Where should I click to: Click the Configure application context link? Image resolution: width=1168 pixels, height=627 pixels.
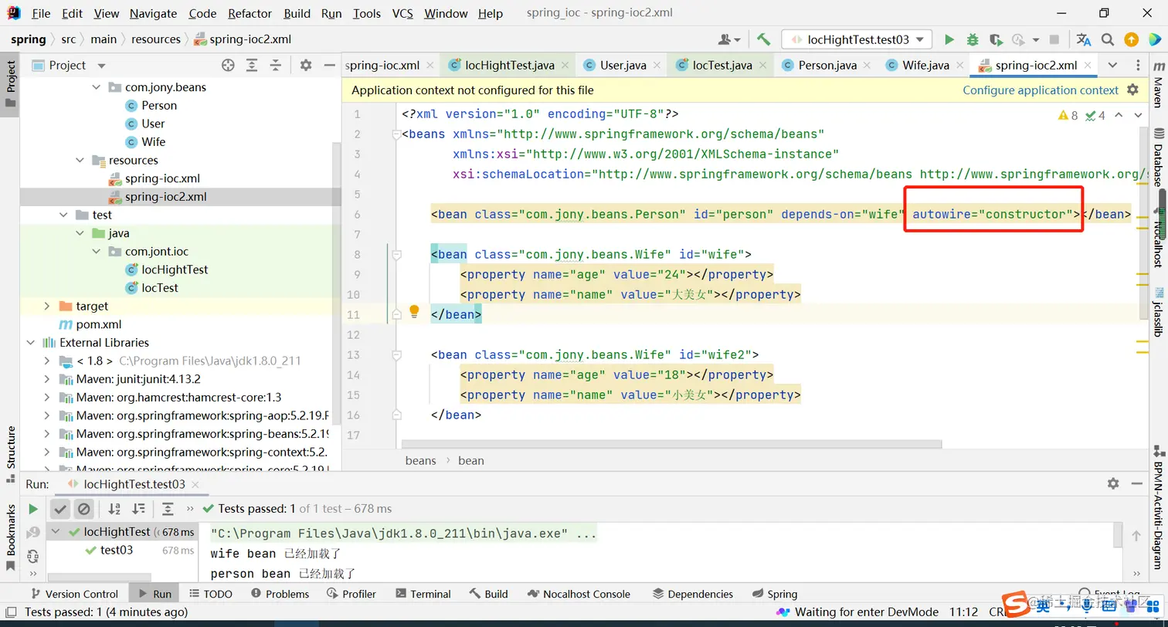[1040, 90]
